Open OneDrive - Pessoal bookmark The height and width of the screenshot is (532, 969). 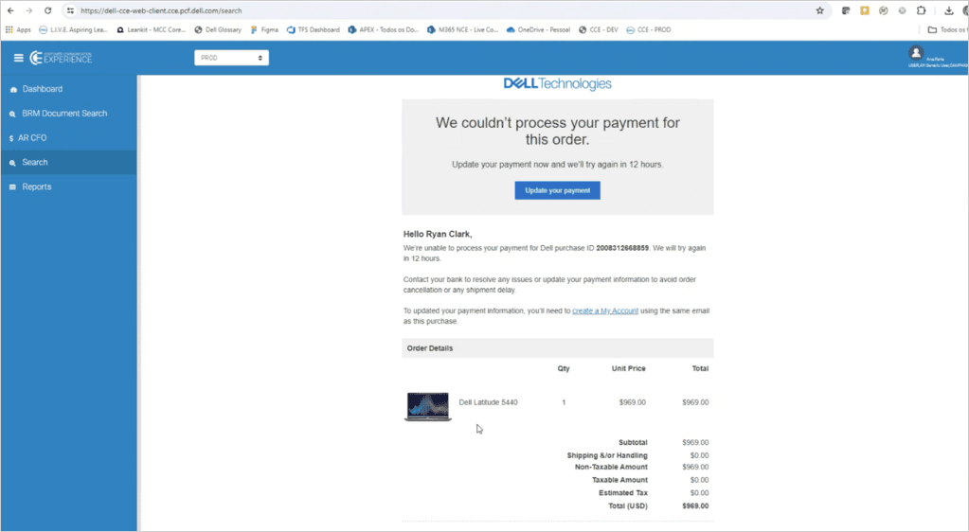pyautogui.click(x=538, y=29)
